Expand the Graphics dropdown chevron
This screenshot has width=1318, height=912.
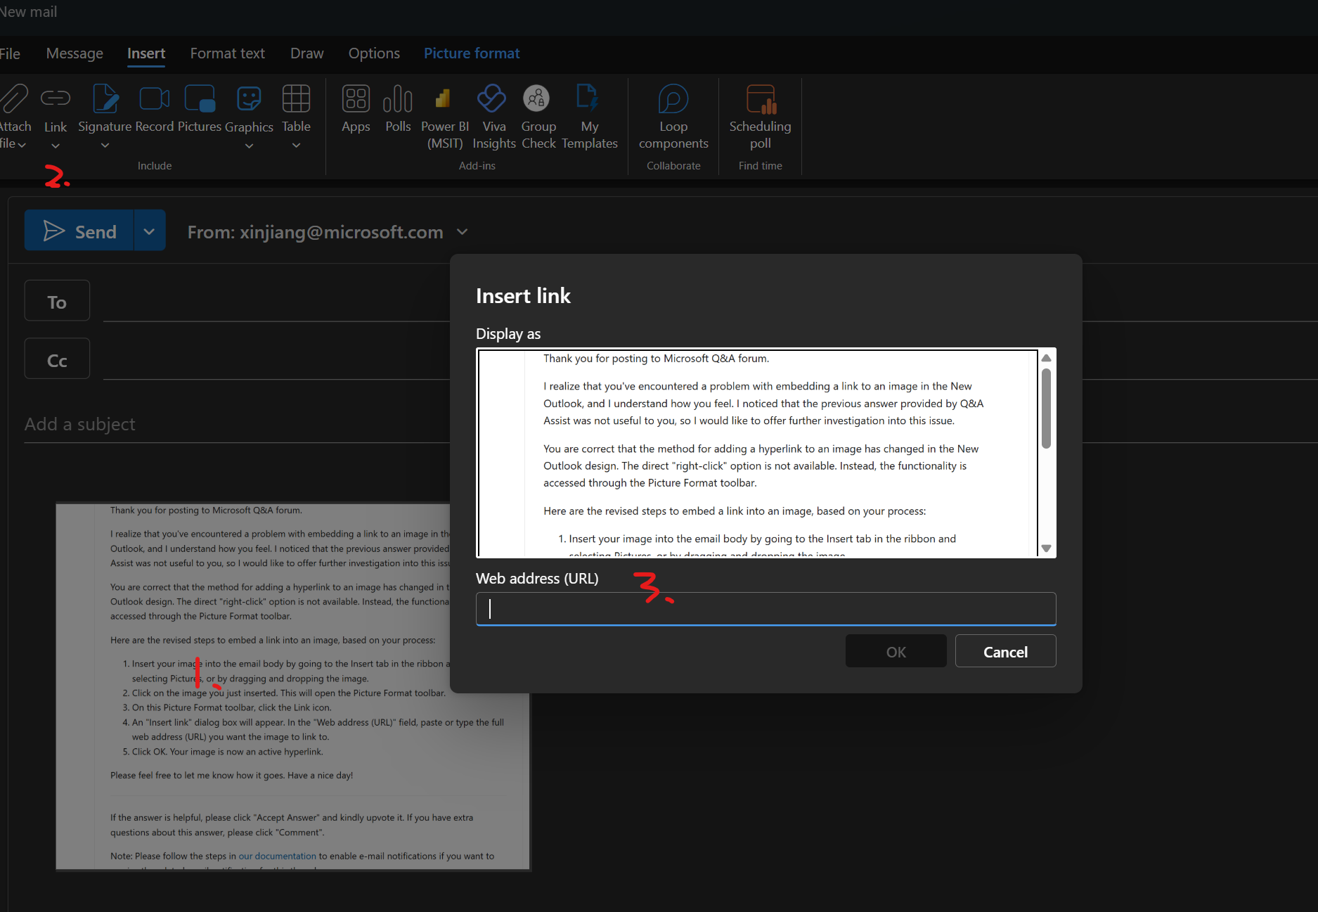click(x=249, y=146)
